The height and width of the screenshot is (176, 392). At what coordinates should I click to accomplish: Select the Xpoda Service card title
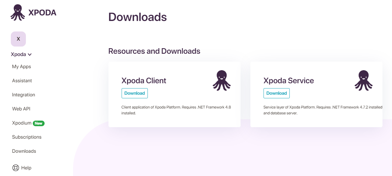pyautogui.click(x=288, y=81)
